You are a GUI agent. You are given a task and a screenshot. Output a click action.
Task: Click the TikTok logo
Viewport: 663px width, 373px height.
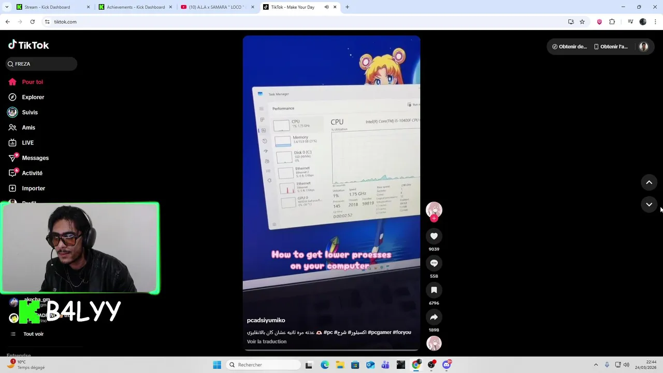click(28, 45)
